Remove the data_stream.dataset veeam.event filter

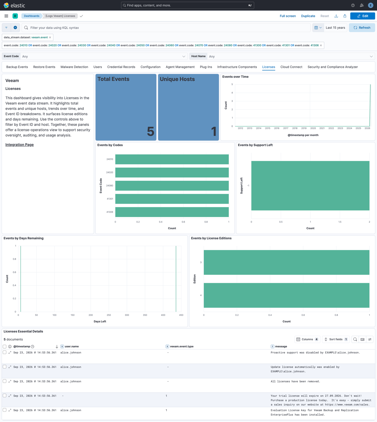click(x=50, y=37)
